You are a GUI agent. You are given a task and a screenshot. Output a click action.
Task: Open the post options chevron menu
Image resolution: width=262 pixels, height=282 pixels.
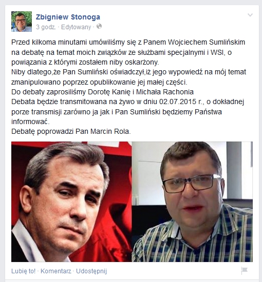pos(250,15)
